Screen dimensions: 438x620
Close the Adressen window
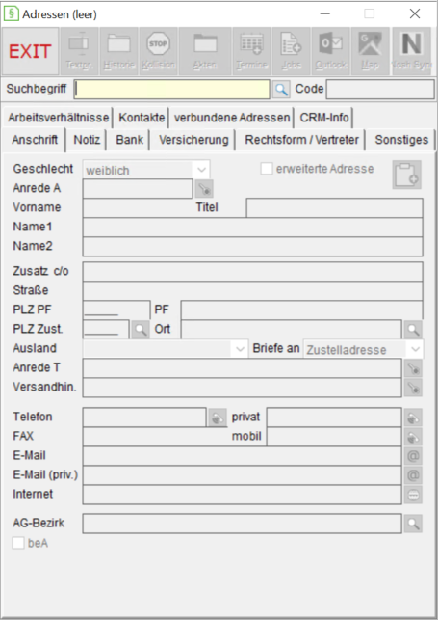pyautogui.click(x=415, y=13)
